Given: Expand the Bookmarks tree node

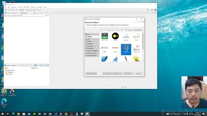Looking at the screenshot, I should (x=5, y=70).
